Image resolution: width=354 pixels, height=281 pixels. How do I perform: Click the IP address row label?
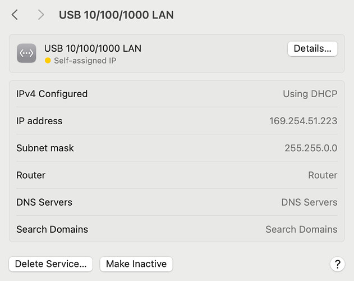[x=39, y=121]
